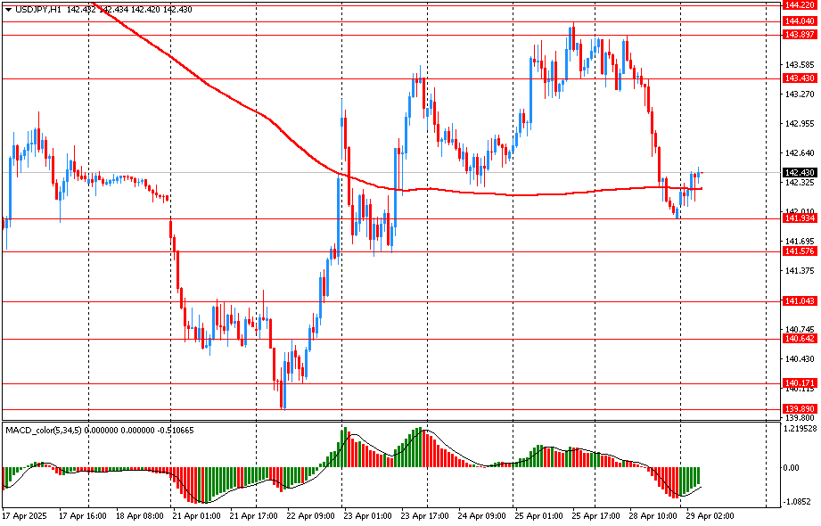The image size is (821, 526).
Task: Click the MACD zero level 0.00 label
Action: pos(792,467)
